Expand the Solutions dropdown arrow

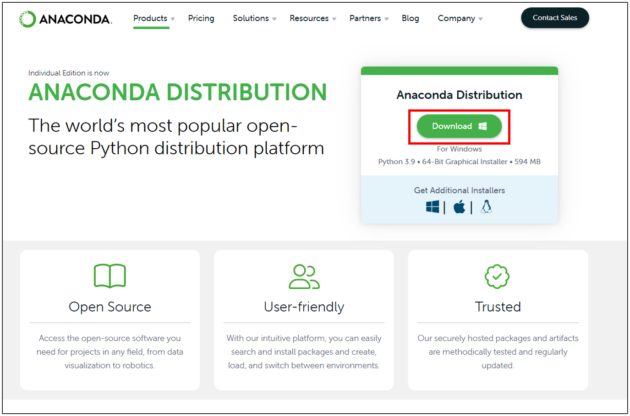click(x=274, y=19)
